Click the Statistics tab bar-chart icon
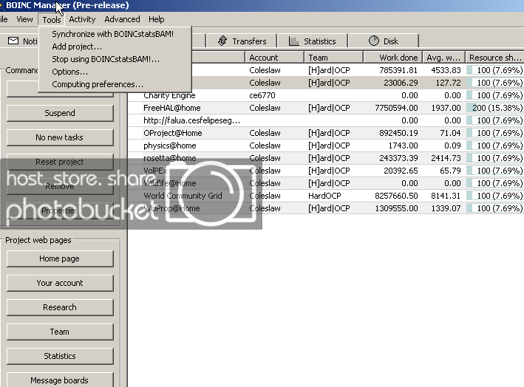The image size is (524, 387). [x=294, y=41]
